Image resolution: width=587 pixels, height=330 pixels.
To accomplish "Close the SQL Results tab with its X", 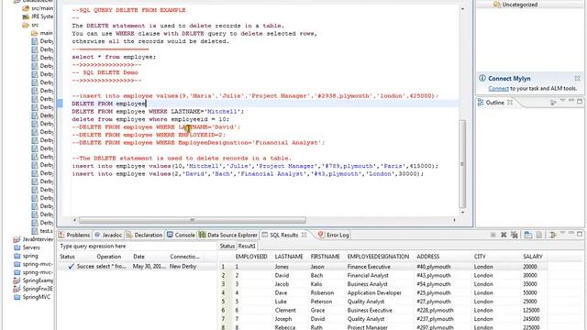I will (x=304, y=235).
